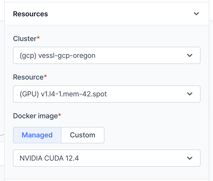Screen dimensions: 213x181
Task: Select the Managed Docker image option
Action: [x=37, y=135]
